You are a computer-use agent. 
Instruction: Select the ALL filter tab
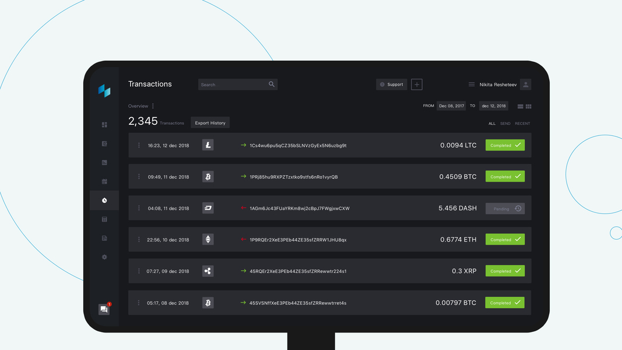pyautogui.click(x=492, y=124)
